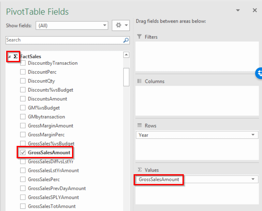
Task: Click the Filters funnel icon
Action: (139, 37)
